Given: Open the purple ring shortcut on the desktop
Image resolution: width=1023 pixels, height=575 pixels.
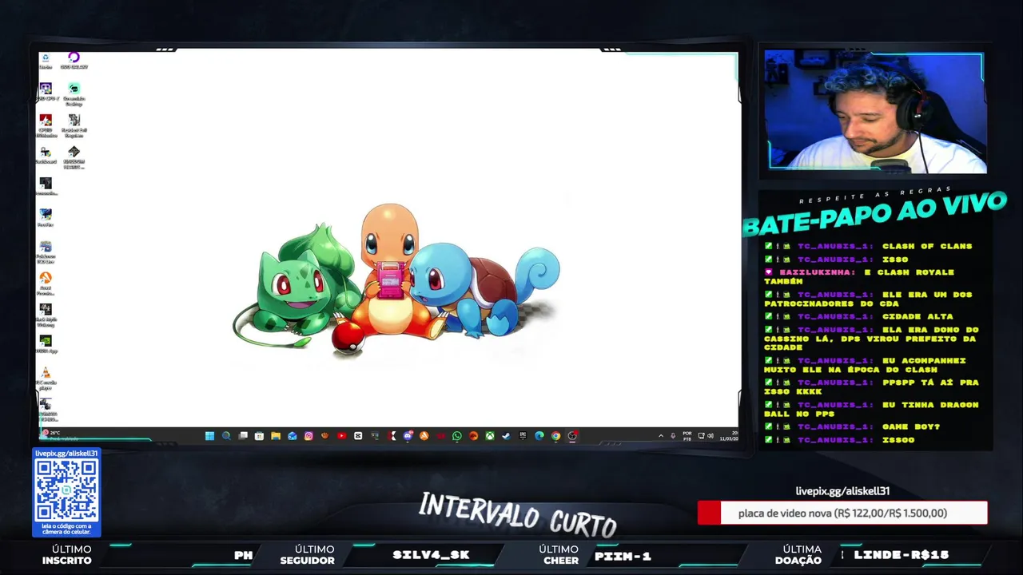Looking at the screenshot, I should tap(74, 59).
